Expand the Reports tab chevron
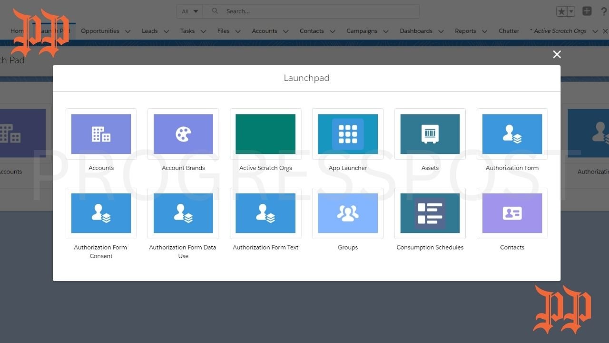Viewport: 609px width, 343px height. tap(484, 31)
